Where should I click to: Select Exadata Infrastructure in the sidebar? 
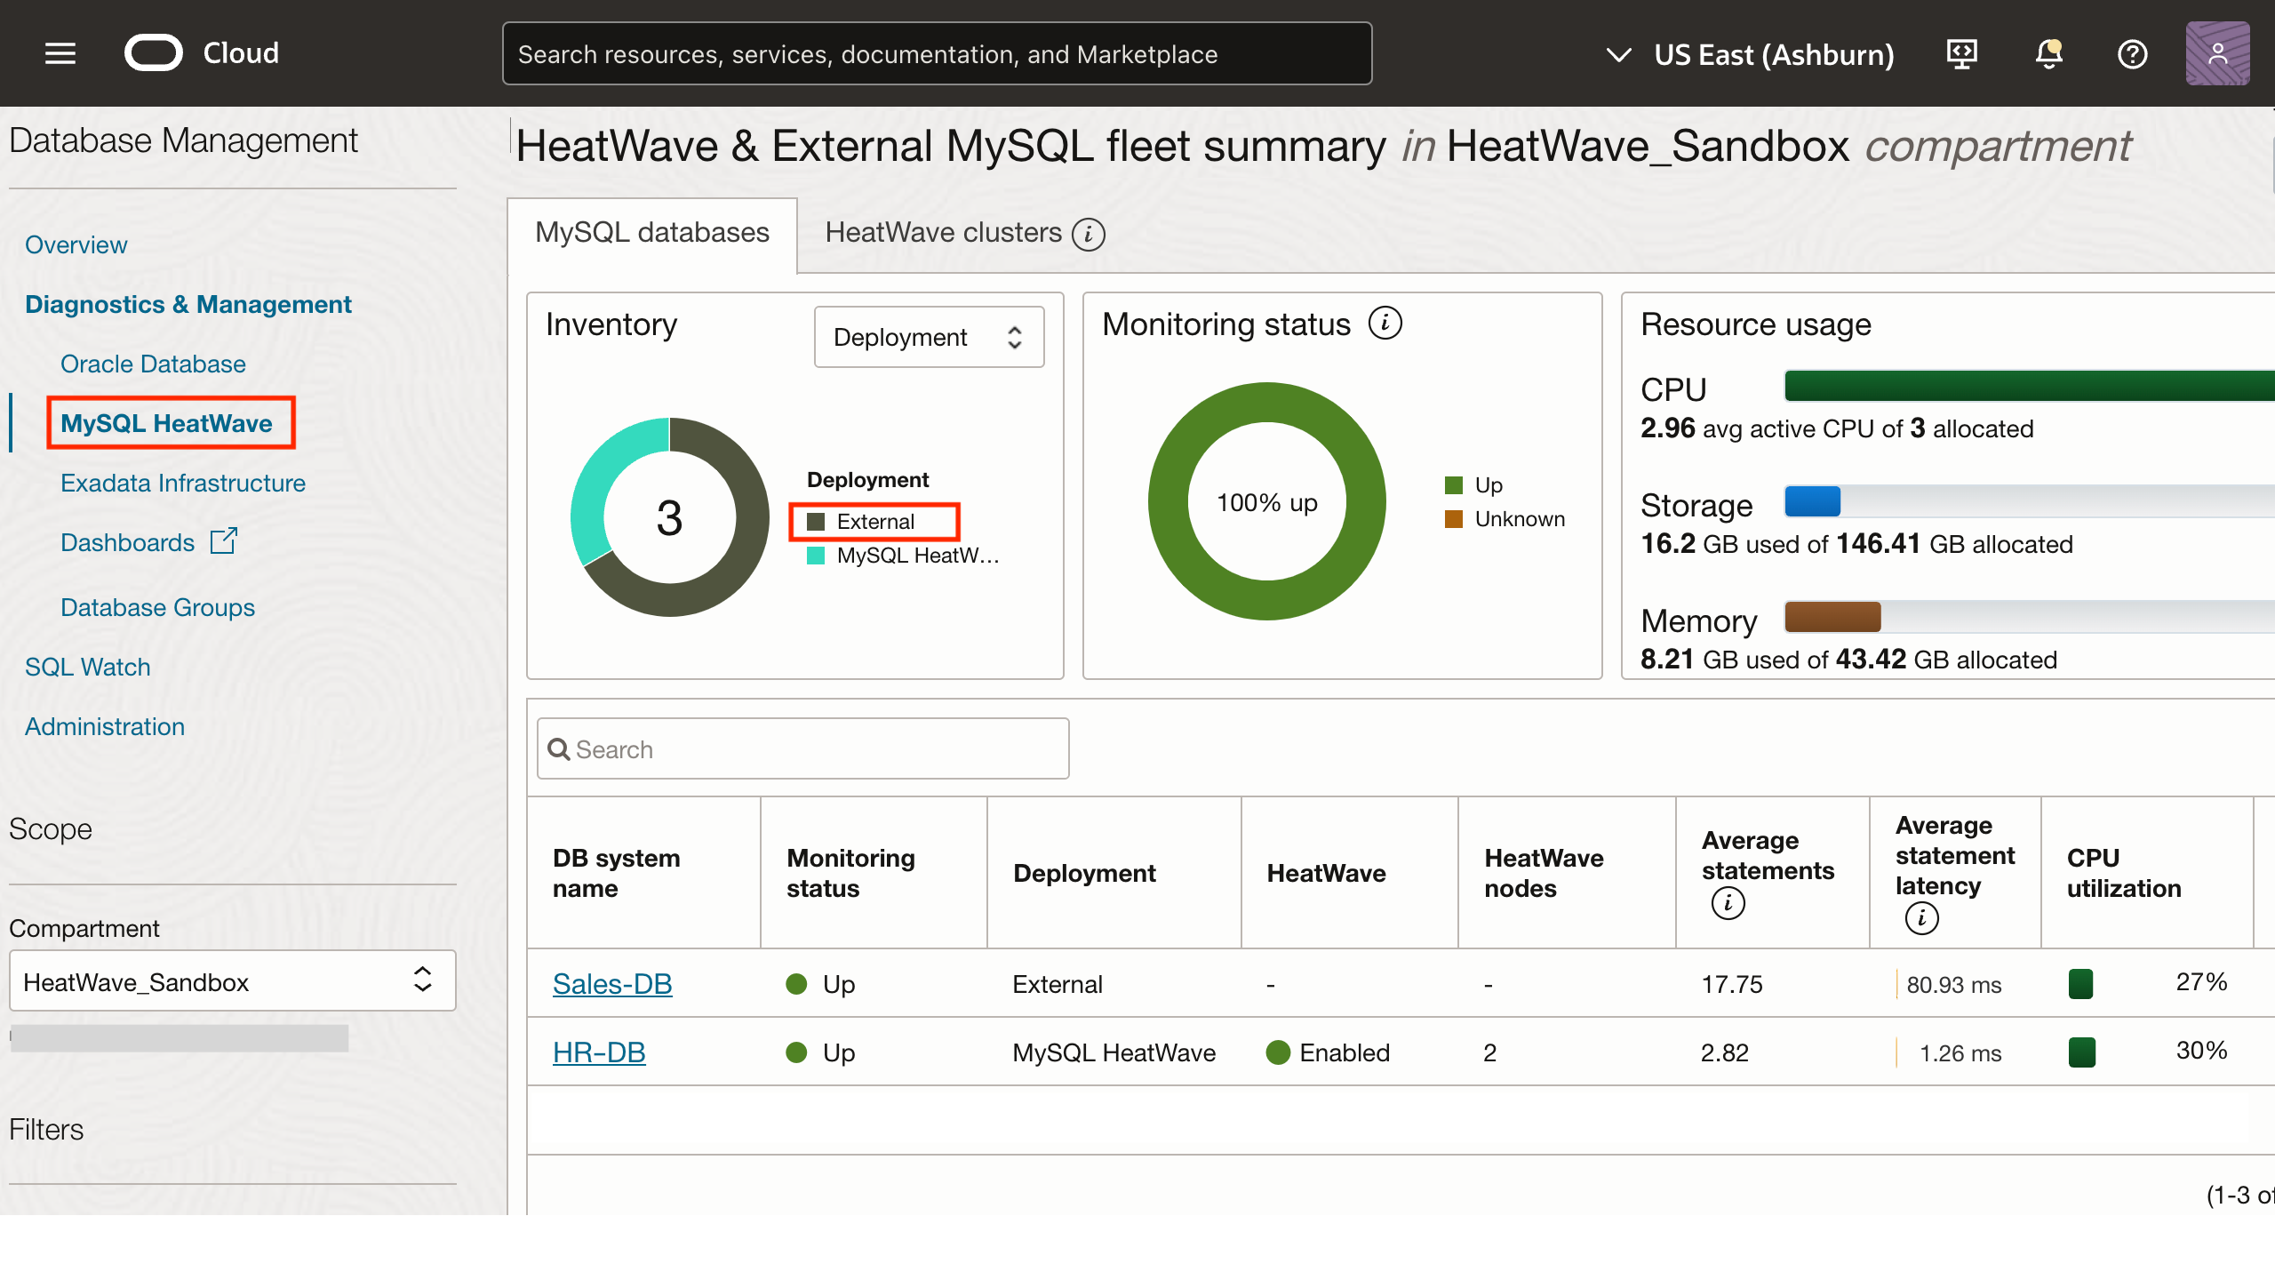pos(183,483)
